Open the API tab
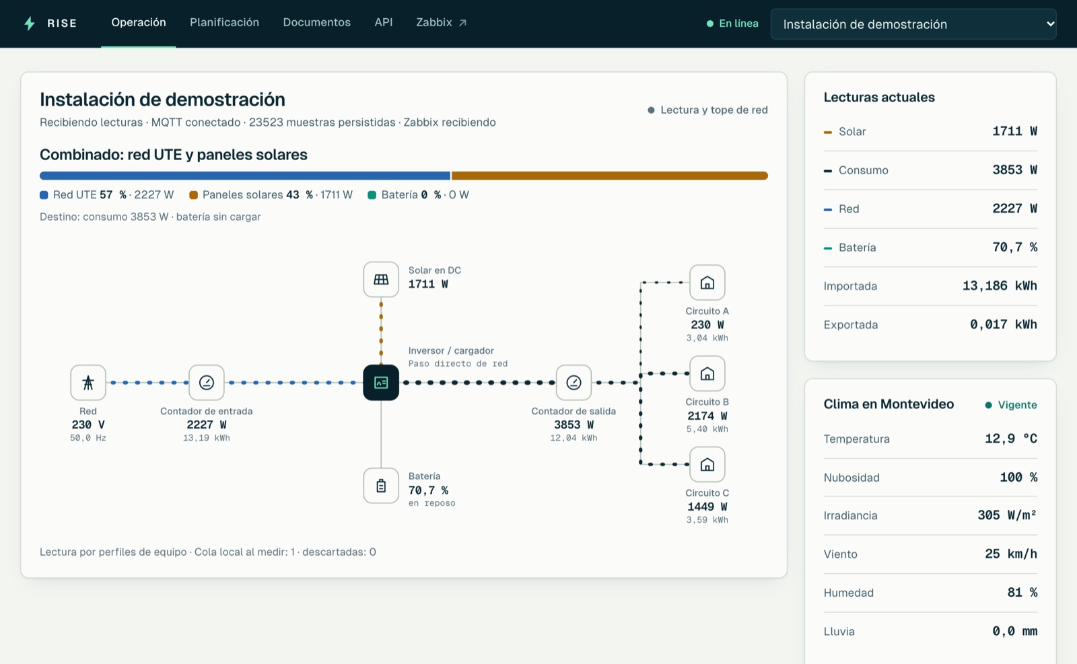Viewport: 1077px width, 664px height. pyautogui.click(x=384, y=23)
